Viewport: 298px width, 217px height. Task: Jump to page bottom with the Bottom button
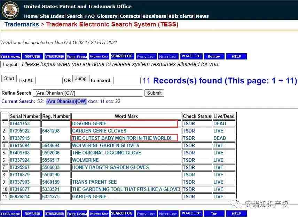(x=214, y=56)
